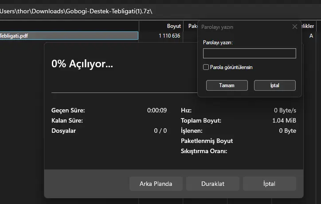Click the '0% Açılıyor...' heading

click(82, 64)
